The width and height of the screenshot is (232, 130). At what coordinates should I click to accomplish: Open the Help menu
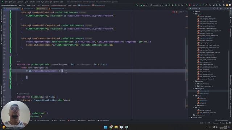pos(62,2)
